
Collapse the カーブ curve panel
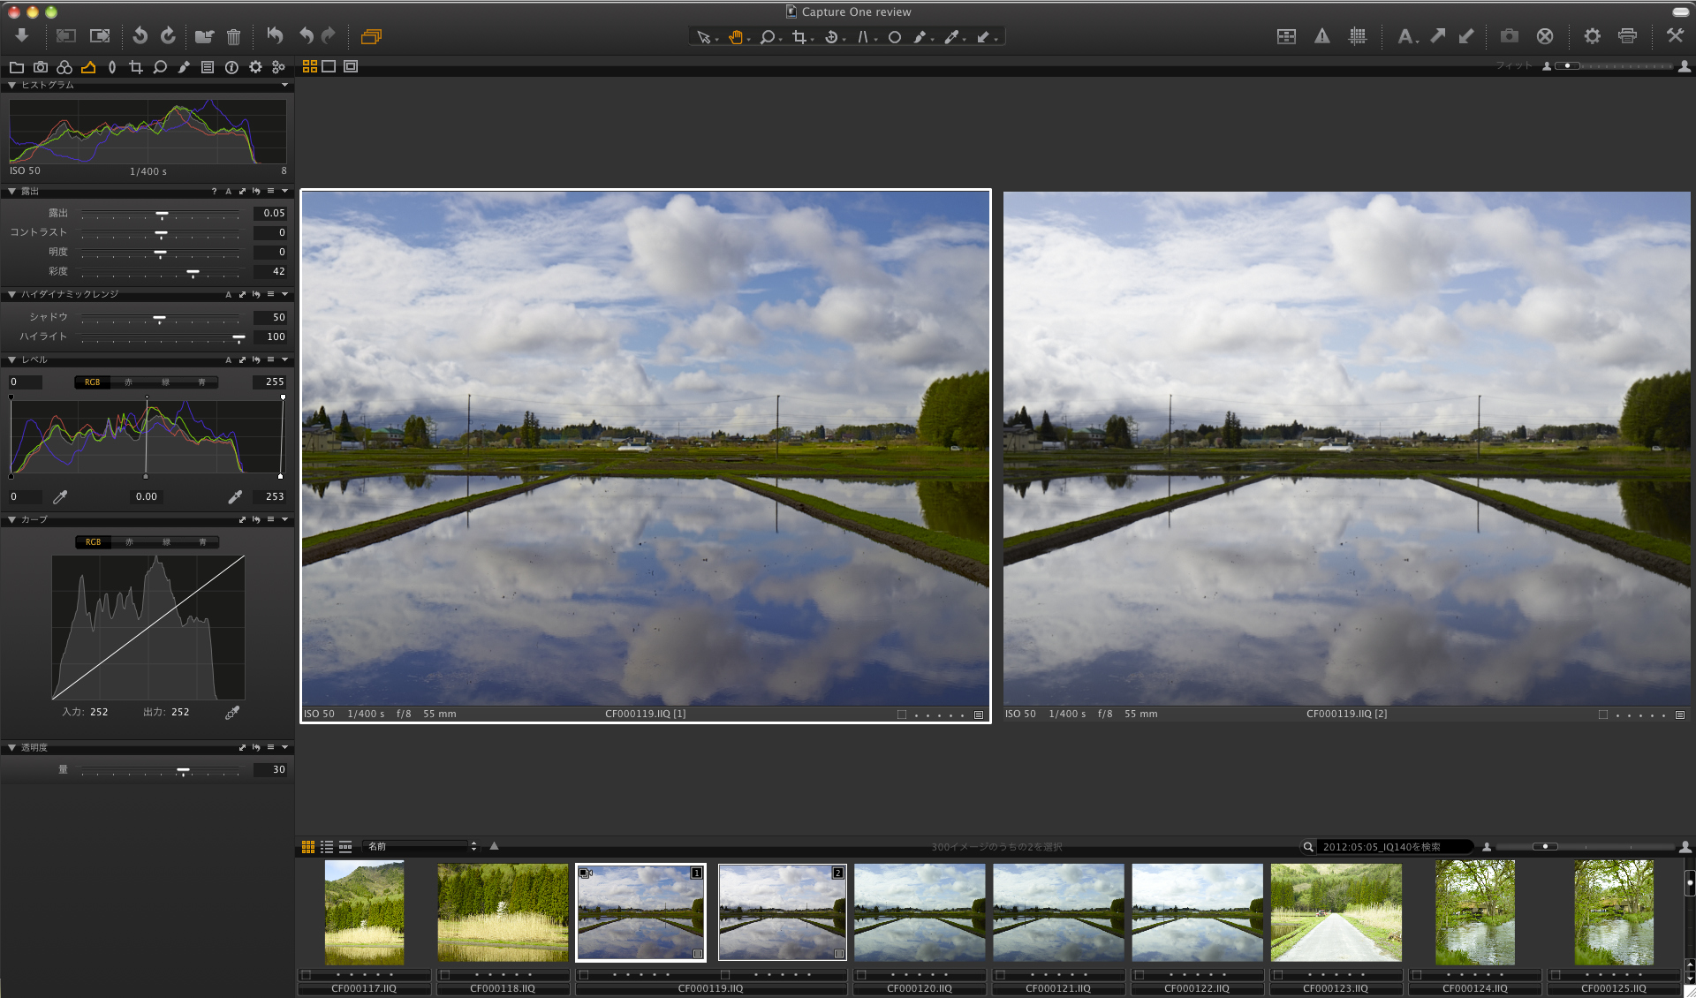tap(11, 520)
